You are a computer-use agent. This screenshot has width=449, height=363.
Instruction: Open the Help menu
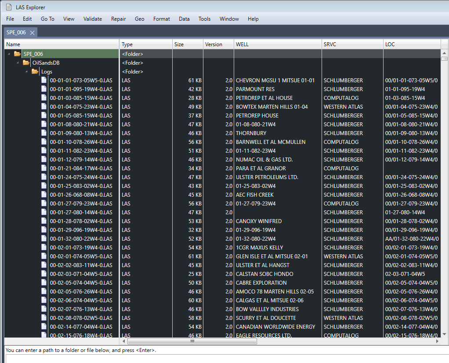click(253, 18)
